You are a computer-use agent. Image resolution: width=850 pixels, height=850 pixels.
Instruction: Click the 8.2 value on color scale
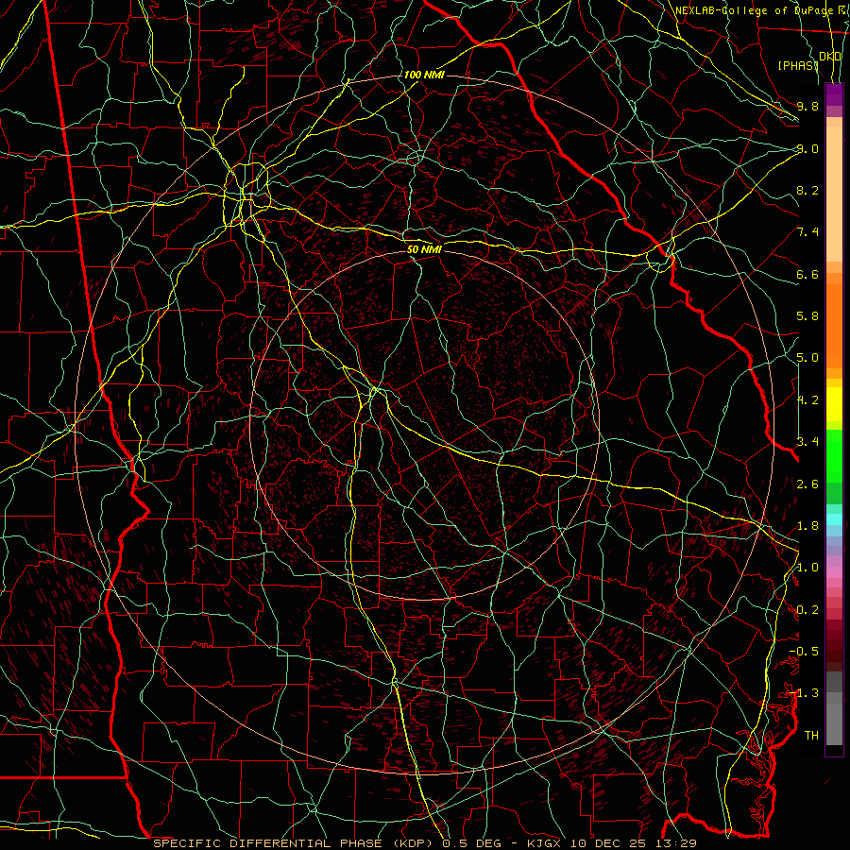807,190
